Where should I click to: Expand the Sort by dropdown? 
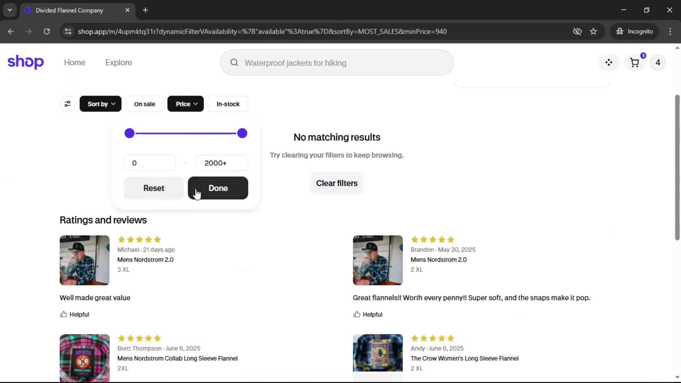[x=100, y=104]
